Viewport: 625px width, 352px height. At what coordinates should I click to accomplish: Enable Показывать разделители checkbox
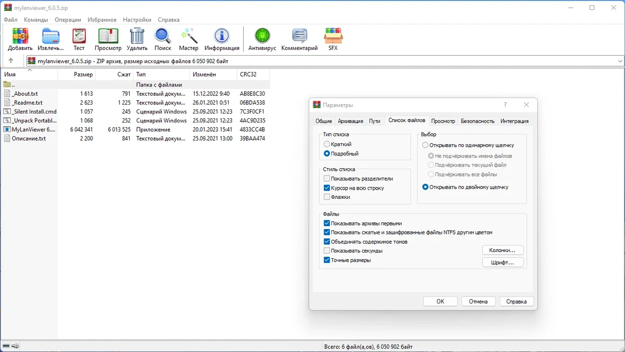[x=327, y=179]
